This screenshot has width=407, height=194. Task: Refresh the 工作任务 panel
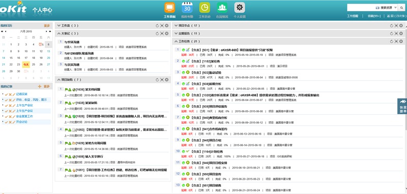click(x=391, y=42)
